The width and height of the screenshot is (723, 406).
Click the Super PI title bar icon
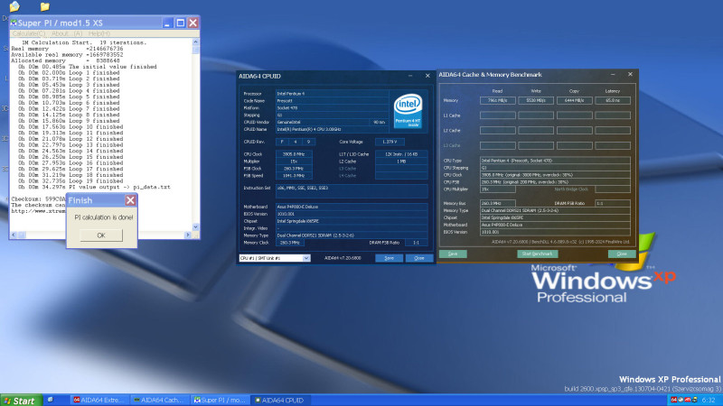point(14,23)
